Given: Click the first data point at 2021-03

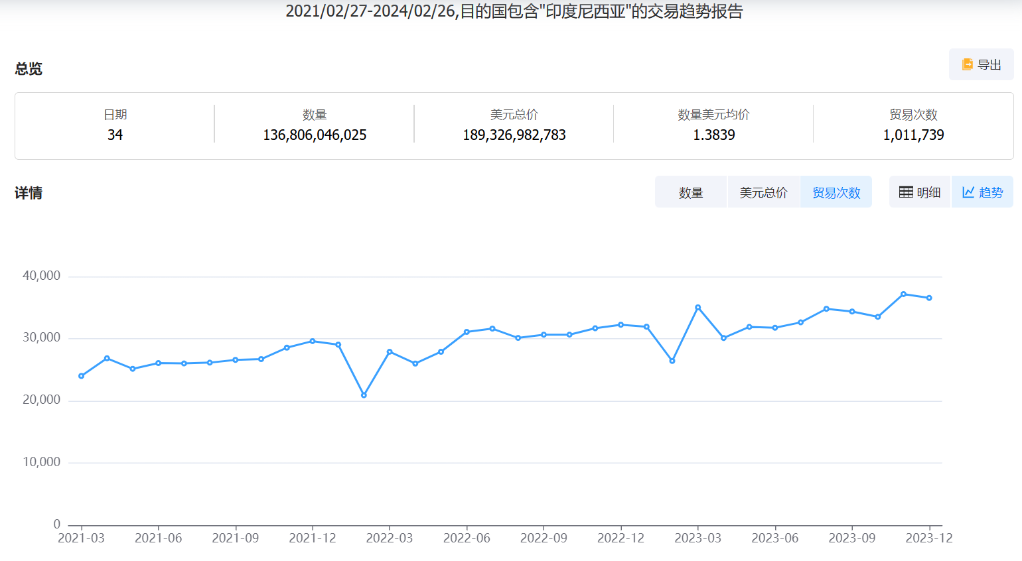Looking at the screenshot, I should pyautogui.click(x=82, y=376).
